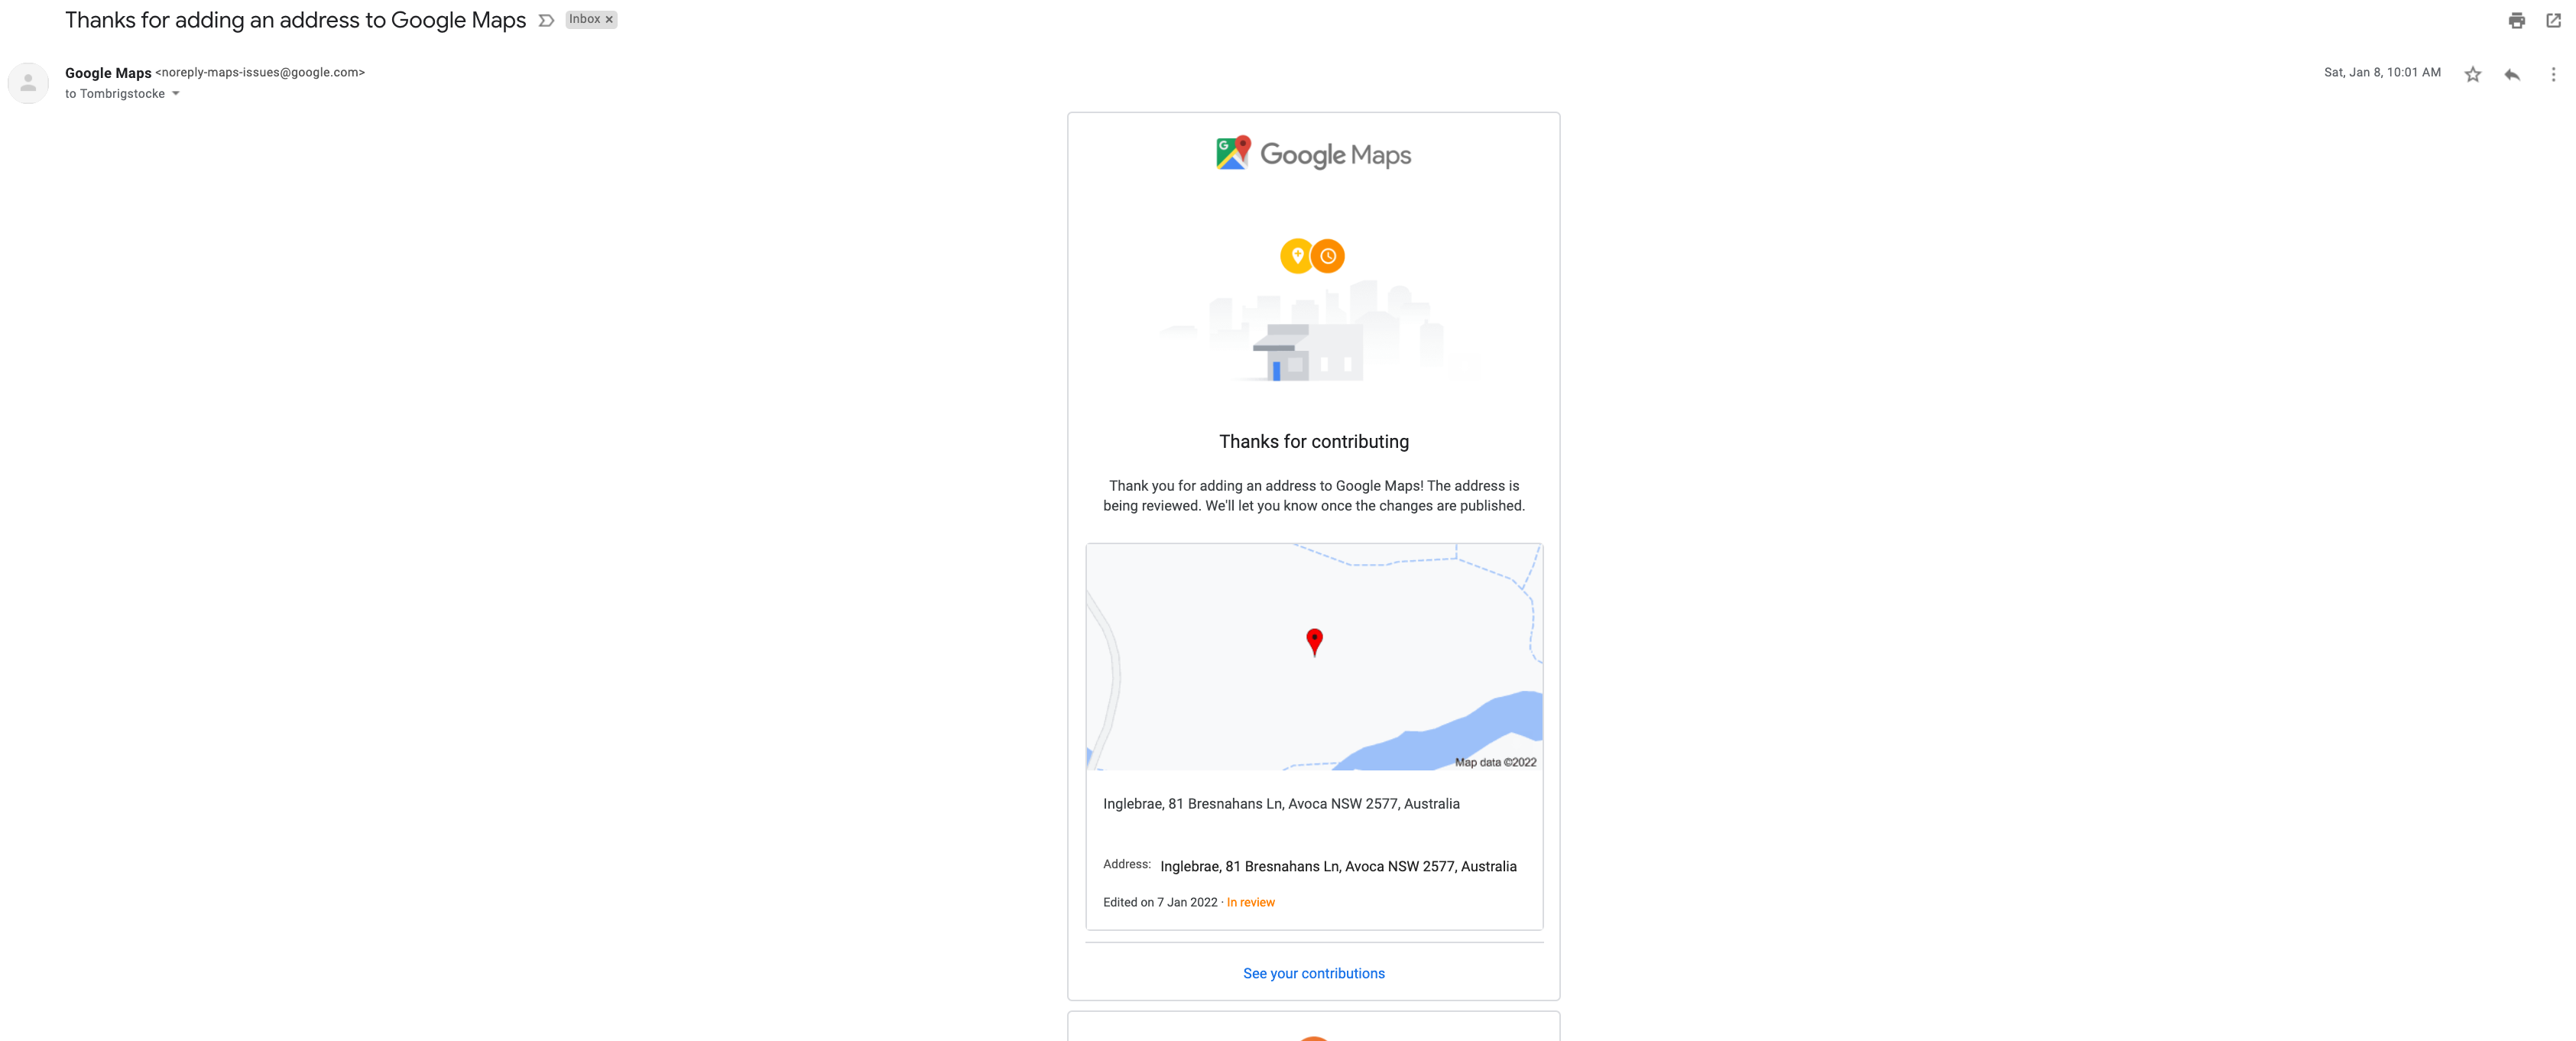Image resolution: width=2576 pixels, height=1041 pixels.
Task: Open the three-dot More options menu
Action: coord(2552,74)
